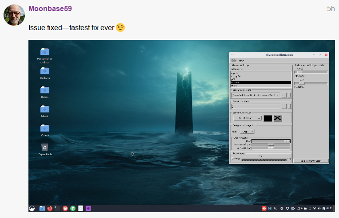This screenshot has height=218, width=339.
Task: Click the battery icon in the system tray
Action: 323,209
